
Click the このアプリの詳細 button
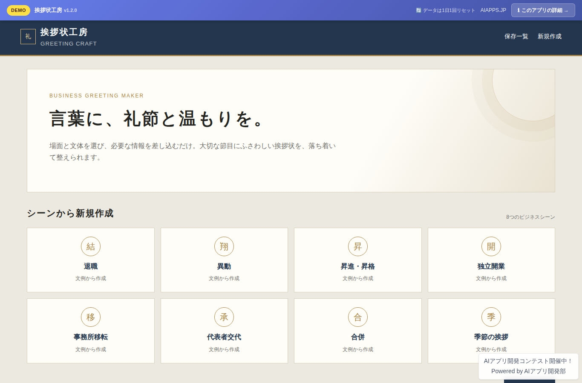pyautogui.click(x=543, y=10)
